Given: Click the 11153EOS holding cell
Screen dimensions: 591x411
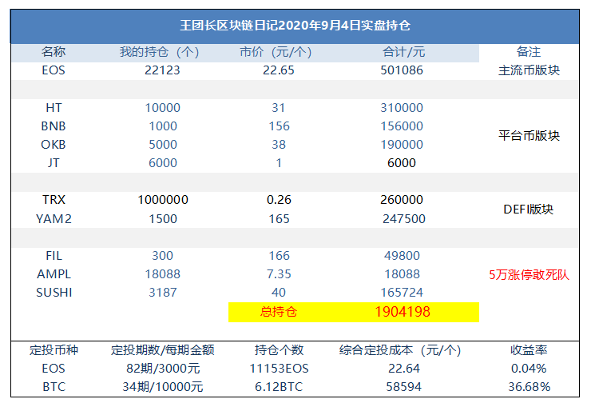Looking at the screenshot, I should pos(279,369).
